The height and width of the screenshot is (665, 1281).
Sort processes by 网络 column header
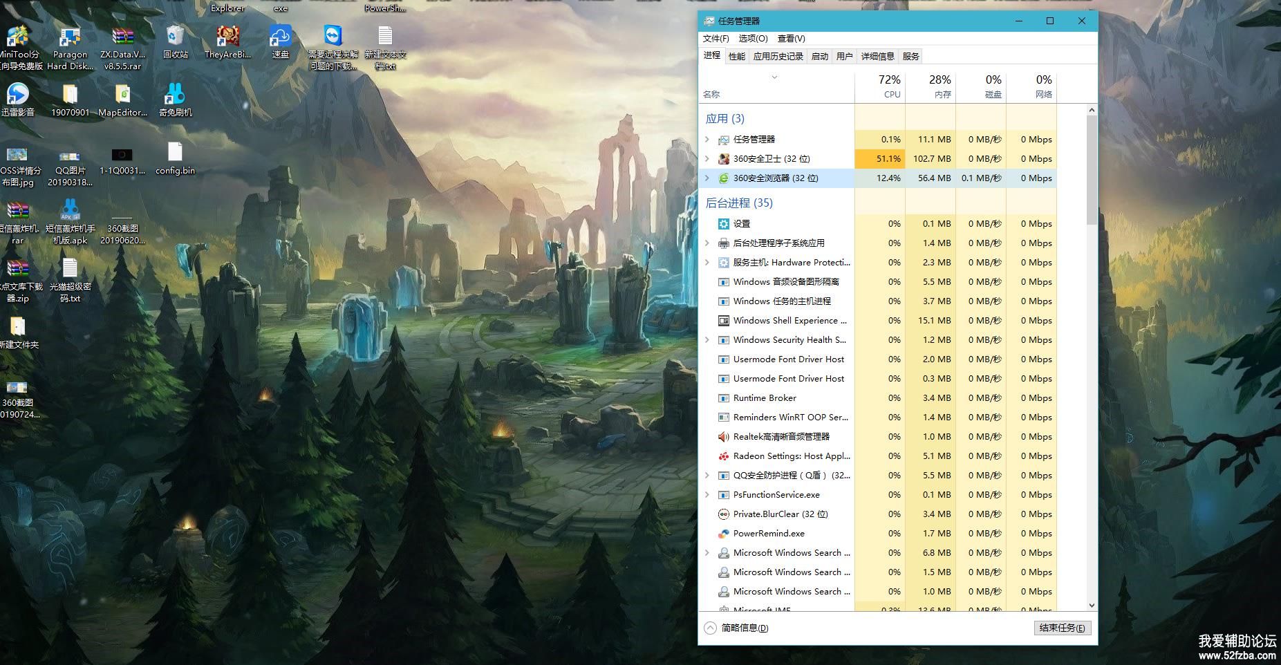click(1031, 86)
